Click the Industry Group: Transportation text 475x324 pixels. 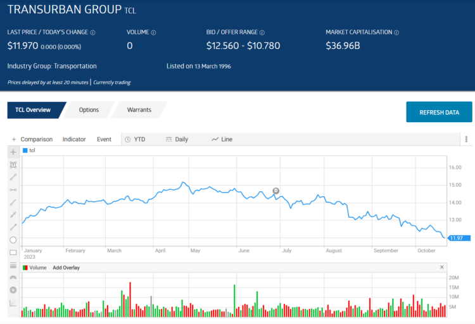52,66
